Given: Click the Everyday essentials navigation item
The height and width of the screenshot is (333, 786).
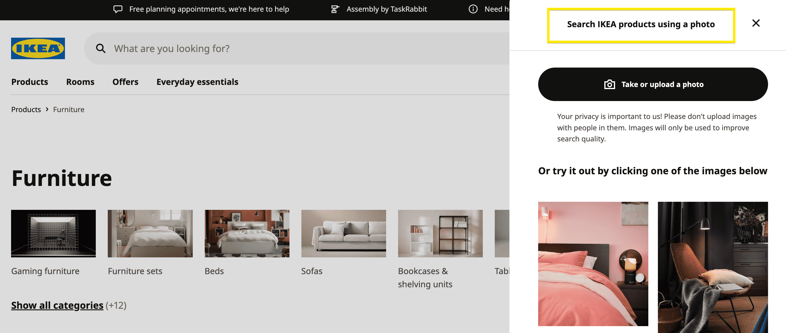Looking at the screenshot, I should tap(197, 82).
